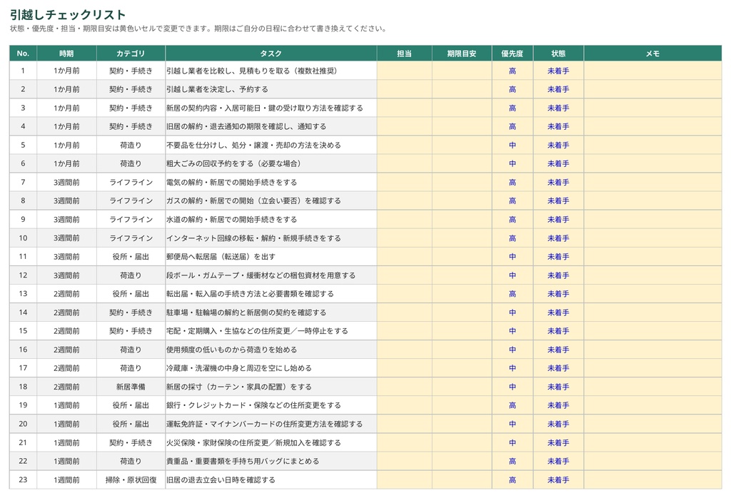This screenshot has height=498, width=731.
Task: Click the 状態 column header
Action: coord(558,54)
